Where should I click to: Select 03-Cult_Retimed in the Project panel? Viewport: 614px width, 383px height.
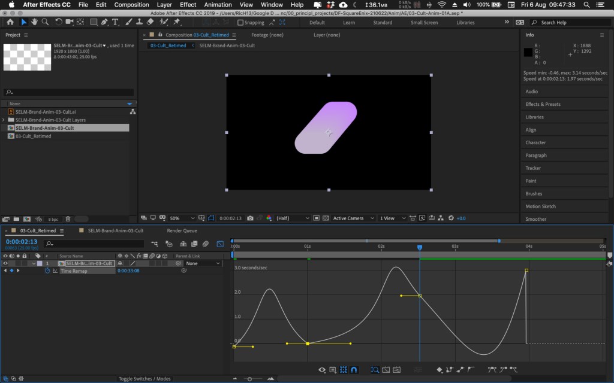coord(33,136)
